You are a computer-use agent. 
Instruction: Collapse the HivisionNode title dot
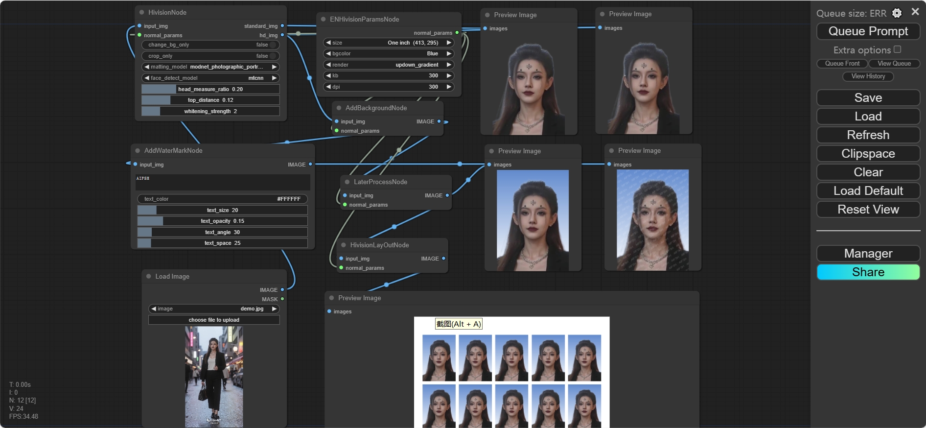tap(142, 12)
